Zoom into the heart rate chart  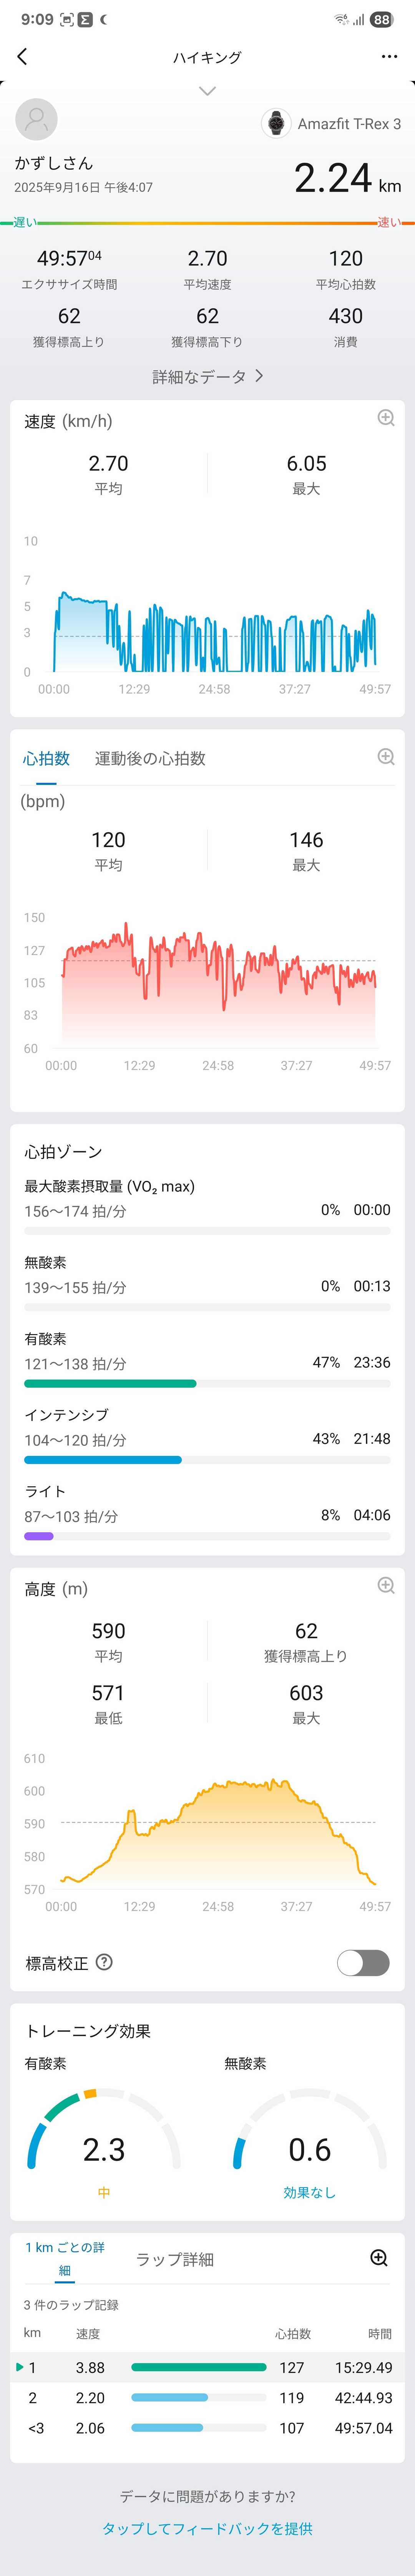click(385, 757)
